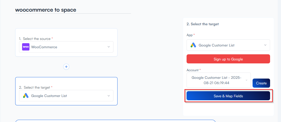Click Google Customer List text in App field
This screenshot has height=122, width=281.
click(x=217, y=45)
